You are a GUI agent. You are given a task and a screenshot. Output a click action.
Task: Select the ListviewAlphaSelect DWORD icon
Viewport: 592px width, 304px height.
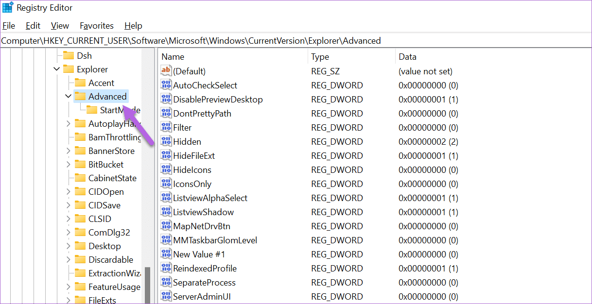166,198
